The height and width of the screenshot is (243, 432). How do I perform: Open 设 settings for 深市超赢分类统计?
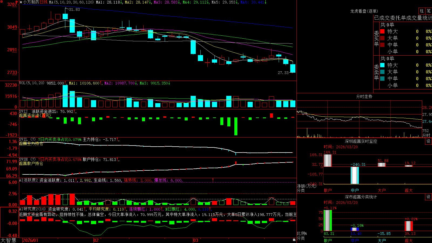tap(428, 197)
